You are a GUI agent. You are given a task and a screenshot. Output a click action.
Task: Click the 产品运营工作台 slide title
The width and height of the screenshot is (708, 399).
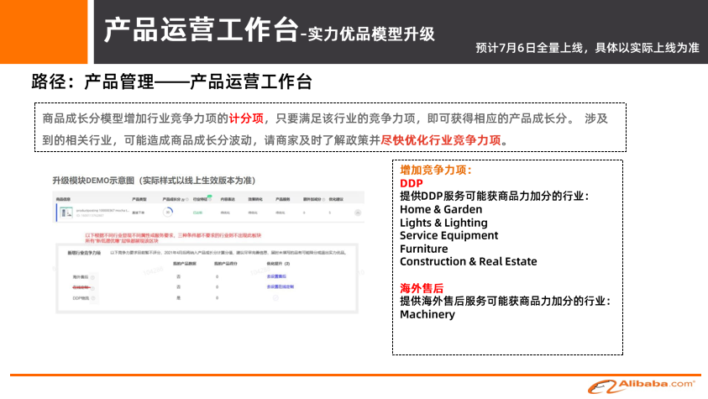(200, 31)
